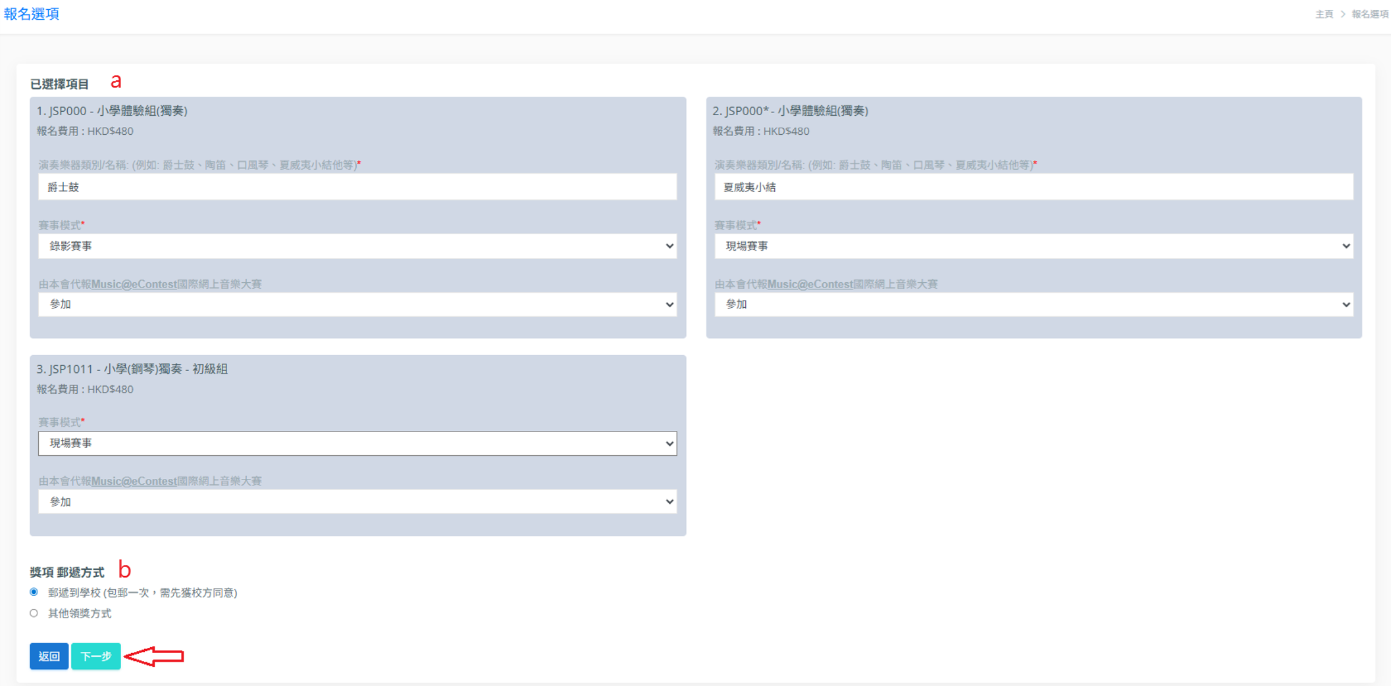Click heading 3. JSP1011 小學(鋼琴)獨奏 初級組

[x=132, y=369]
